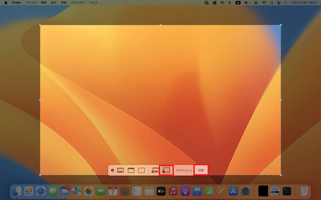The width and height of the screenshot is (321, 200).
Task: Open the ファイル menu
Action: (x=31, y=3)
